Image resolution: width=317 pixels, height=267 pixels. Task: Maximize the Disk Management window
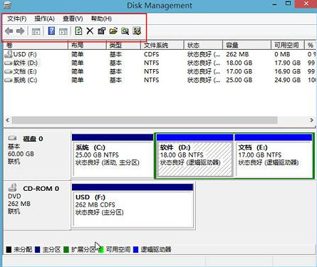[x=289, y=4]
